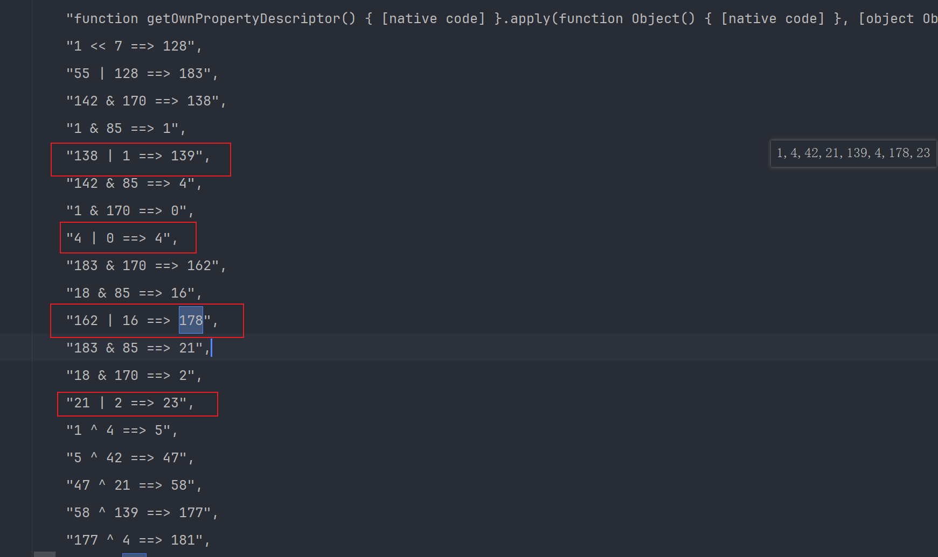Click the line "183 & 170 ==> 162"
This screenshot has width=938, height=557.
click(145, 266)
